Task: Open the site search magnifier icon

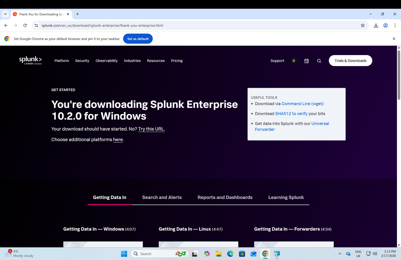Action: (319, 61)
